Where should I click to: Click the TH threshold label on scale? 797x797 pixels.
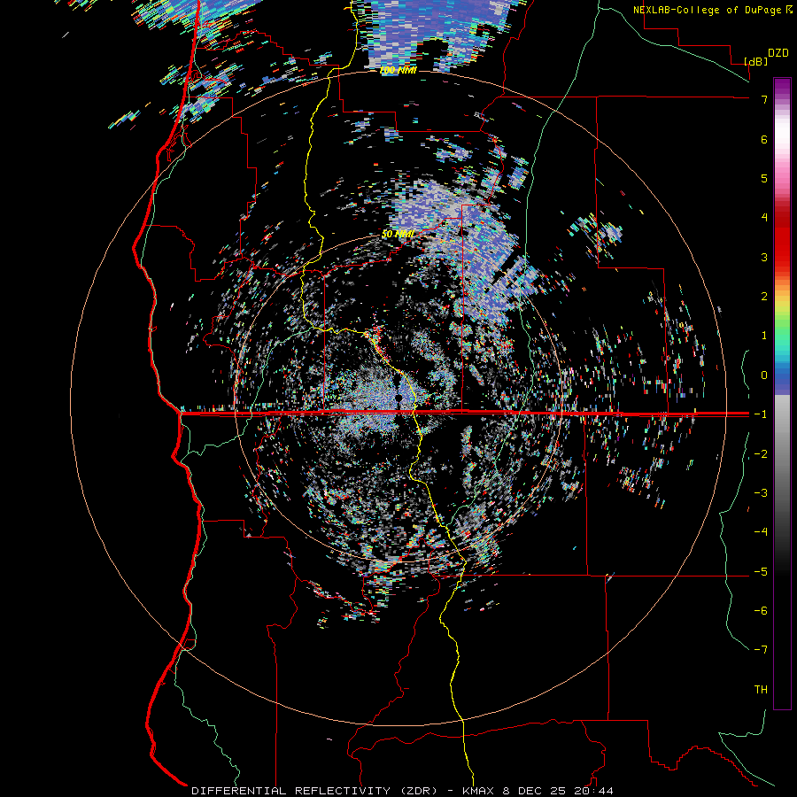pos(761,689)
